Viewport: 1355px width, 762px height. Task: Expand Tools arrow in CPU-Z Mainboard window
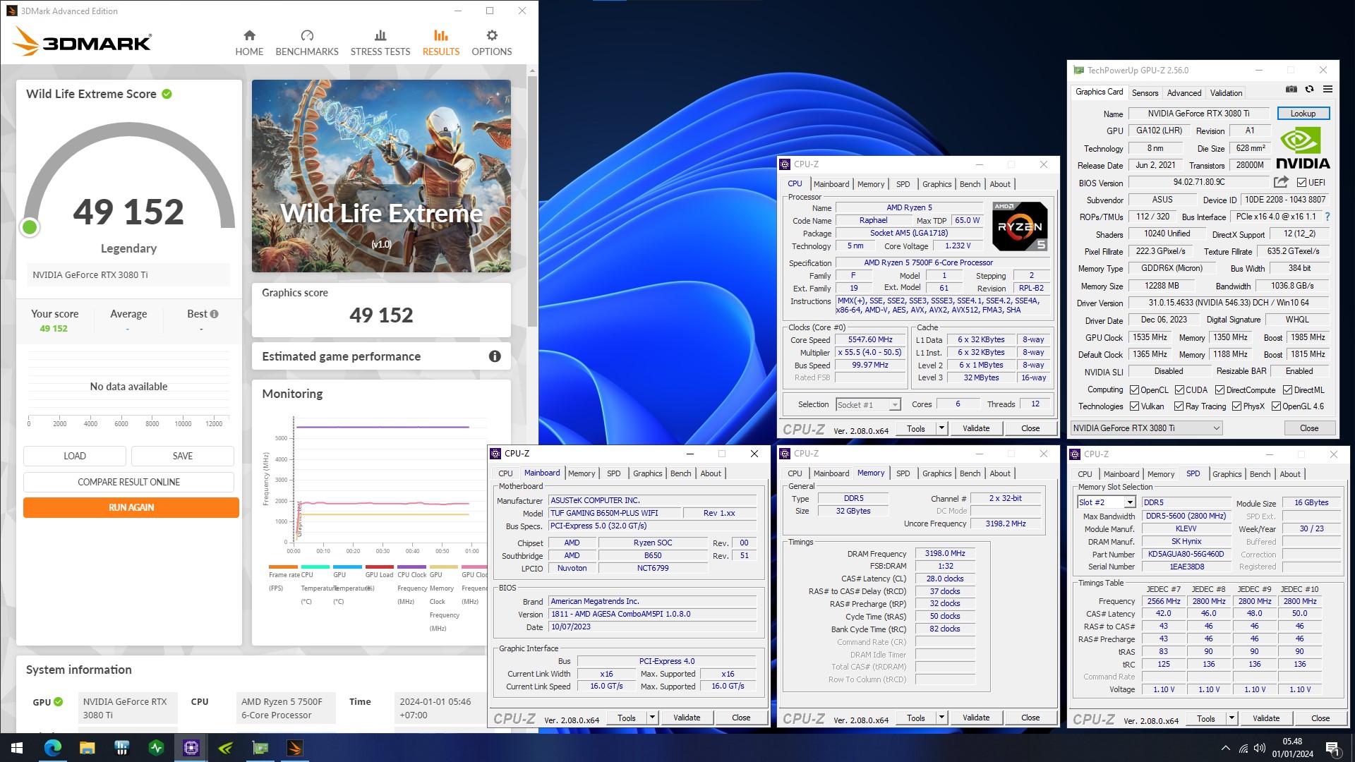point(652,718)
